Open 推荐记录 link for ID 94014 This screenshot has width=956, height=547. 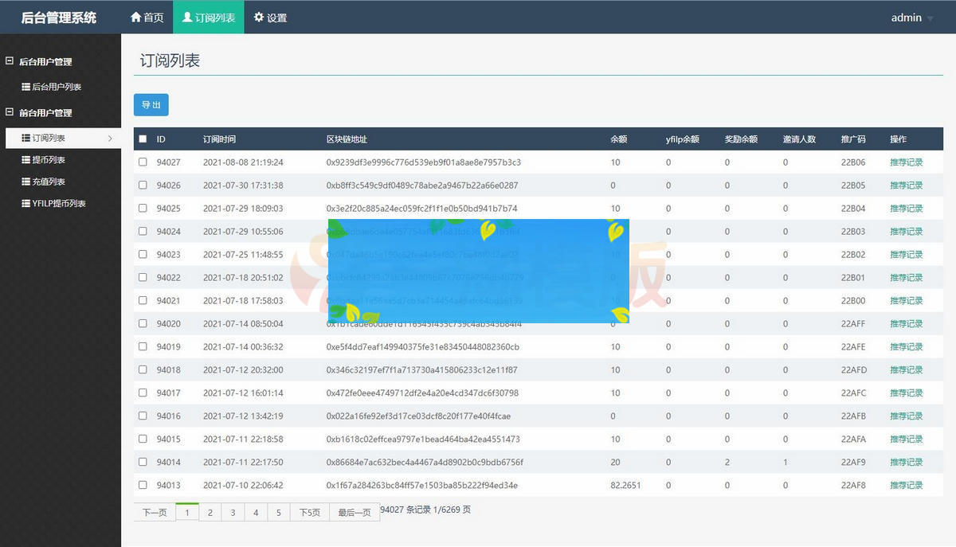point(906,462)
